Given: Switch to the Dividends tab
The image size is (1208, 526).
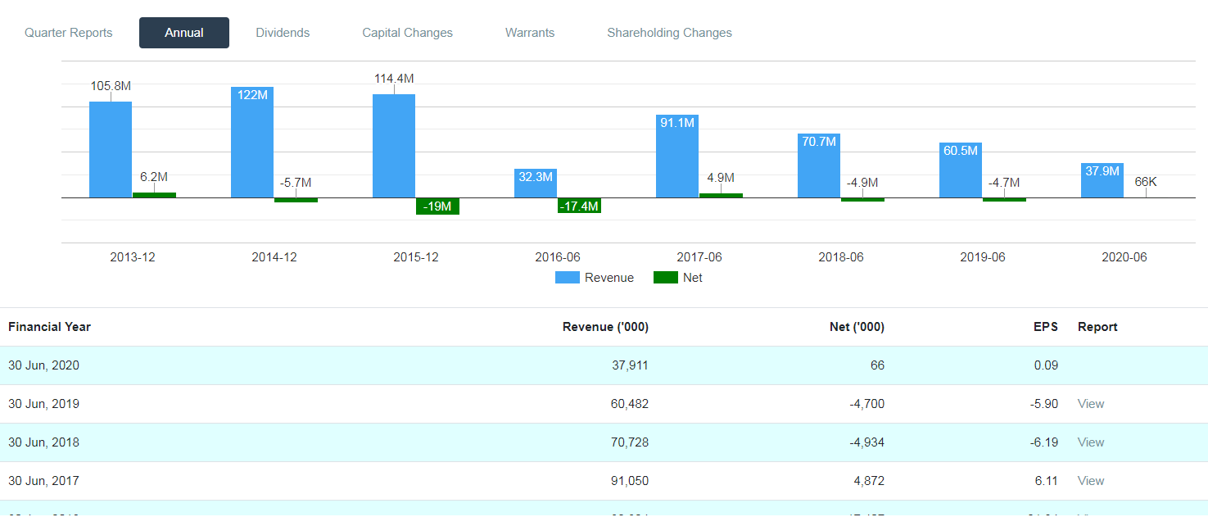Looking at the screenshot, I should [x=283, y=33].
